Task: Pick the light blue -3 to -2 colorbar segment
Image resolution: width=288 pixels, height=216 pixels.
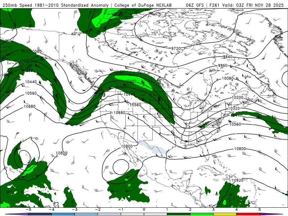Action: pyautogui.click(x=86, y=214)
